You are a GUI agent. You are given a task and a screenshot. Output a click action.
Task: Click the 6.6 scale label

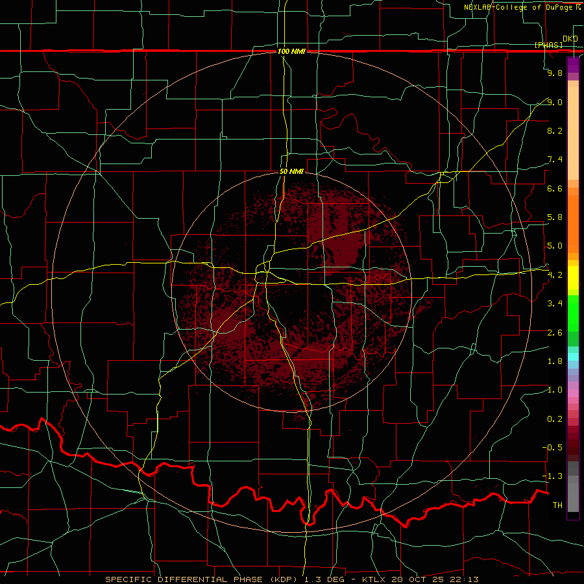(555, 188)
